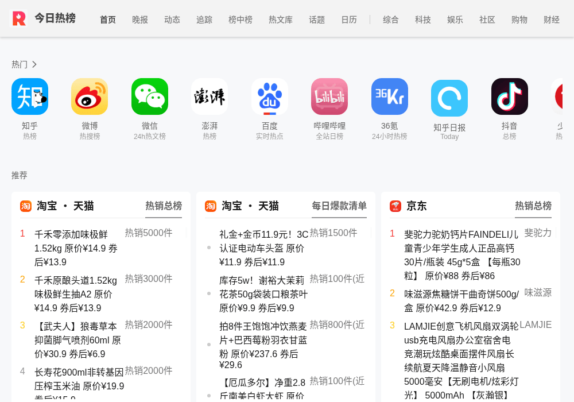Screen dimensions: 574x402
Task: Open item LAMJIE创意飞机风扇双涡轮
Action: [x=461, y=361]
